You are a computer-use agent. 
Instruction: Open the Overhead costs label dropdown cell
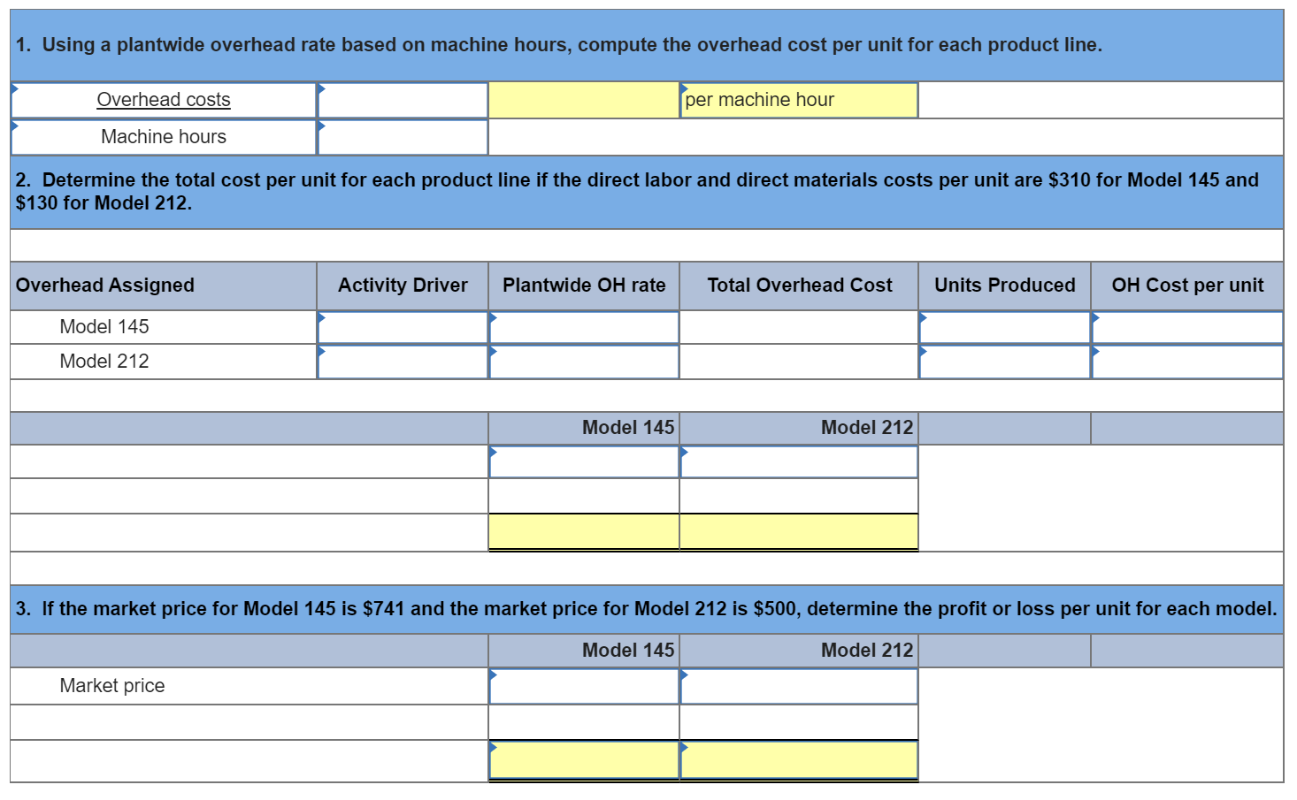click(x=164, y=100)
